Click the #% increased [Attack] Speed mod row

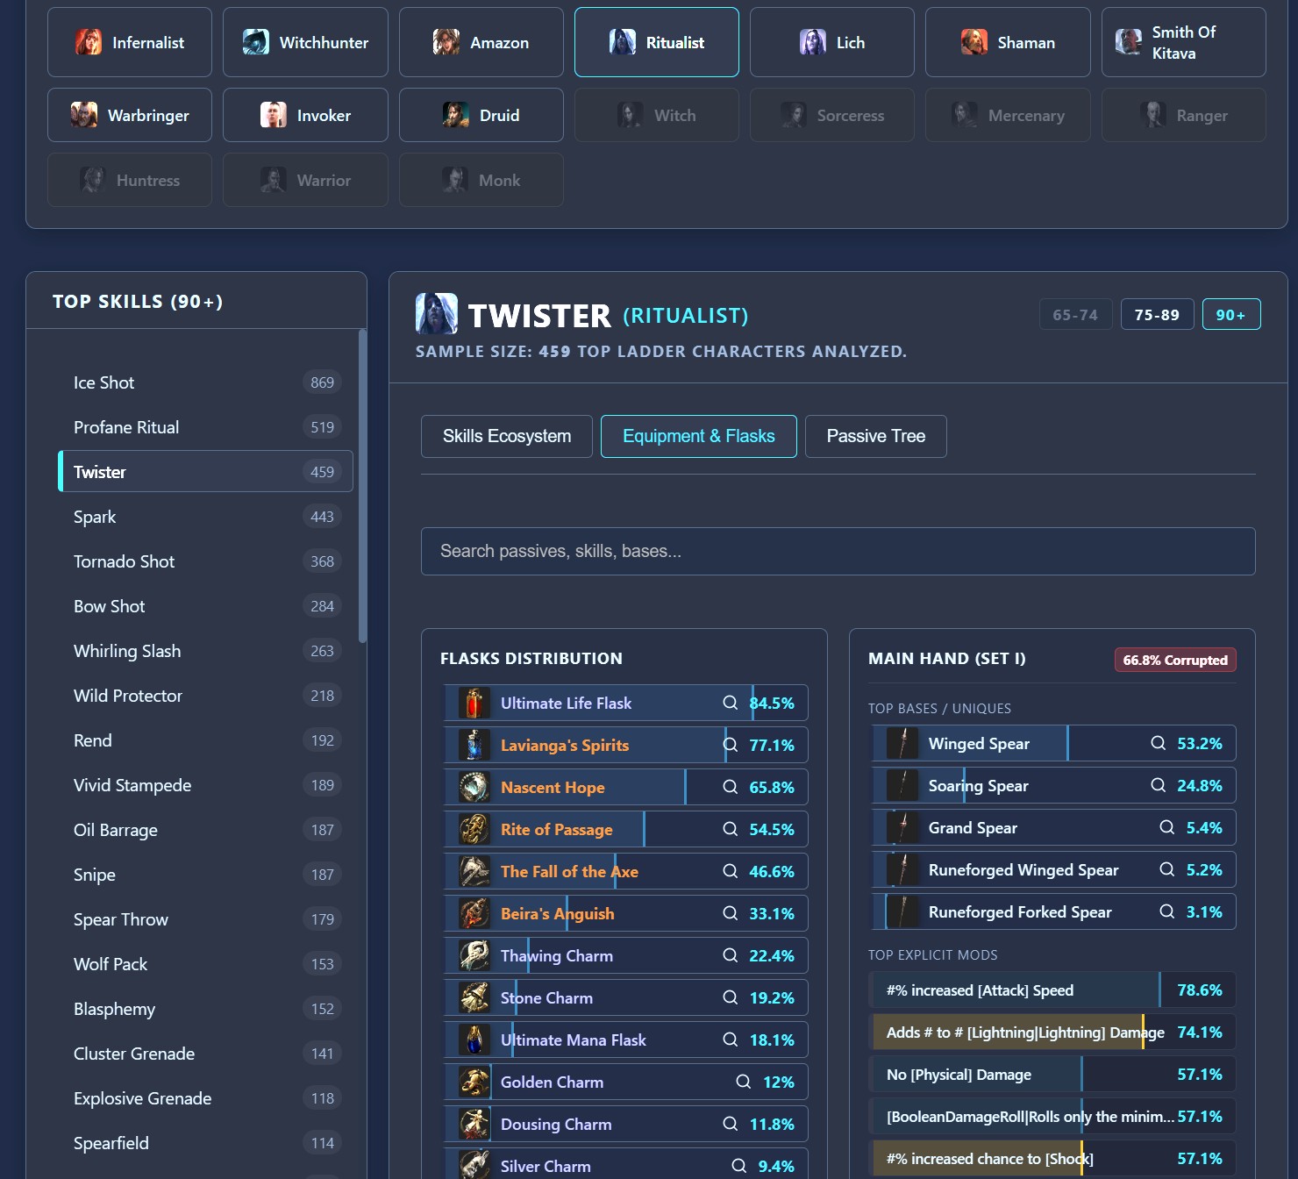(1052, 990)
